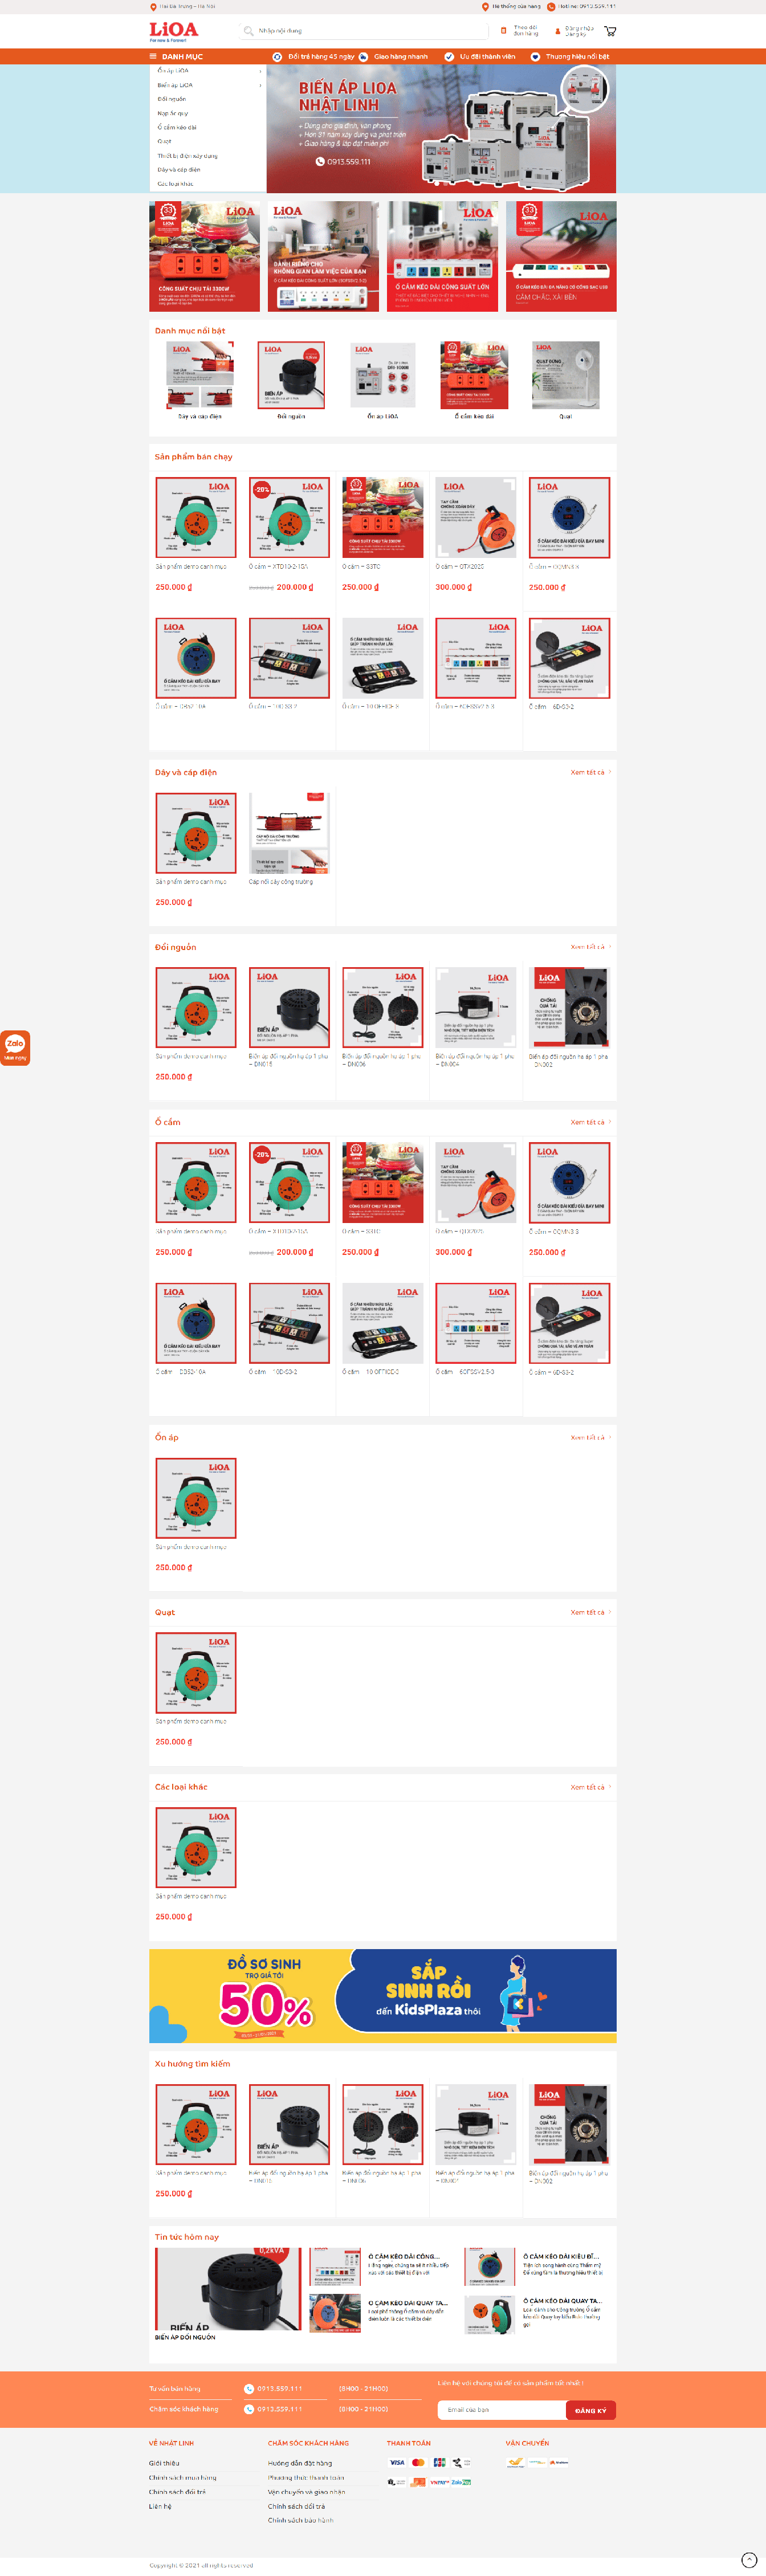Expand the Ổn áp LiOA submenu arrow
The width and height of the screenshot is (766, 2576).
(x=260, y=71)
